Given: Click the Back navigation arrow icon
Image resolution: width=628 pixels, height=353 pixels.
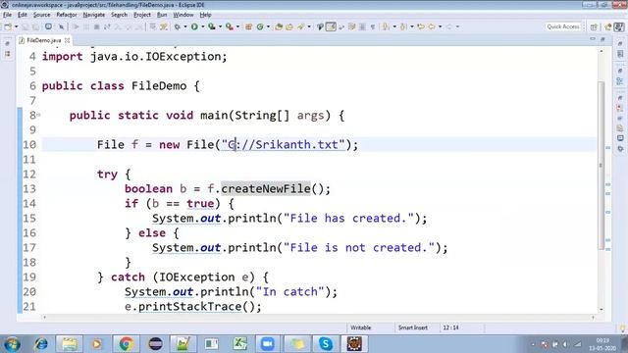Looking at the screenshot, I should (432, 26).
